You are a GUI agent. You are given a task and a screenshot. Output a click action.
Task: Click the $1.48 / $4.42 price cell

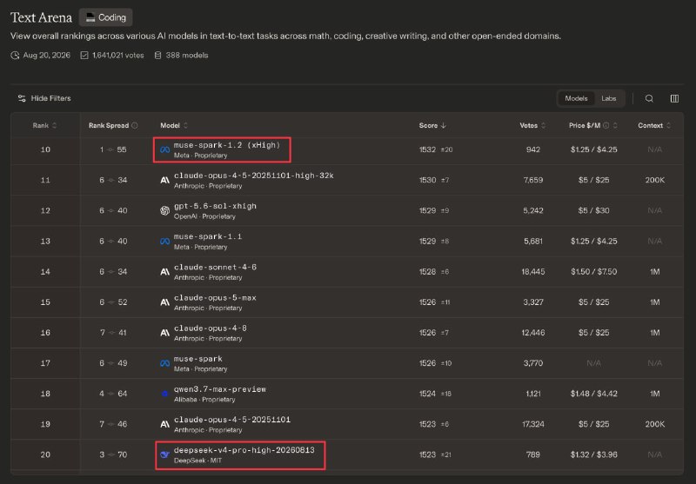pyautogui.click(x=593, y=394)
